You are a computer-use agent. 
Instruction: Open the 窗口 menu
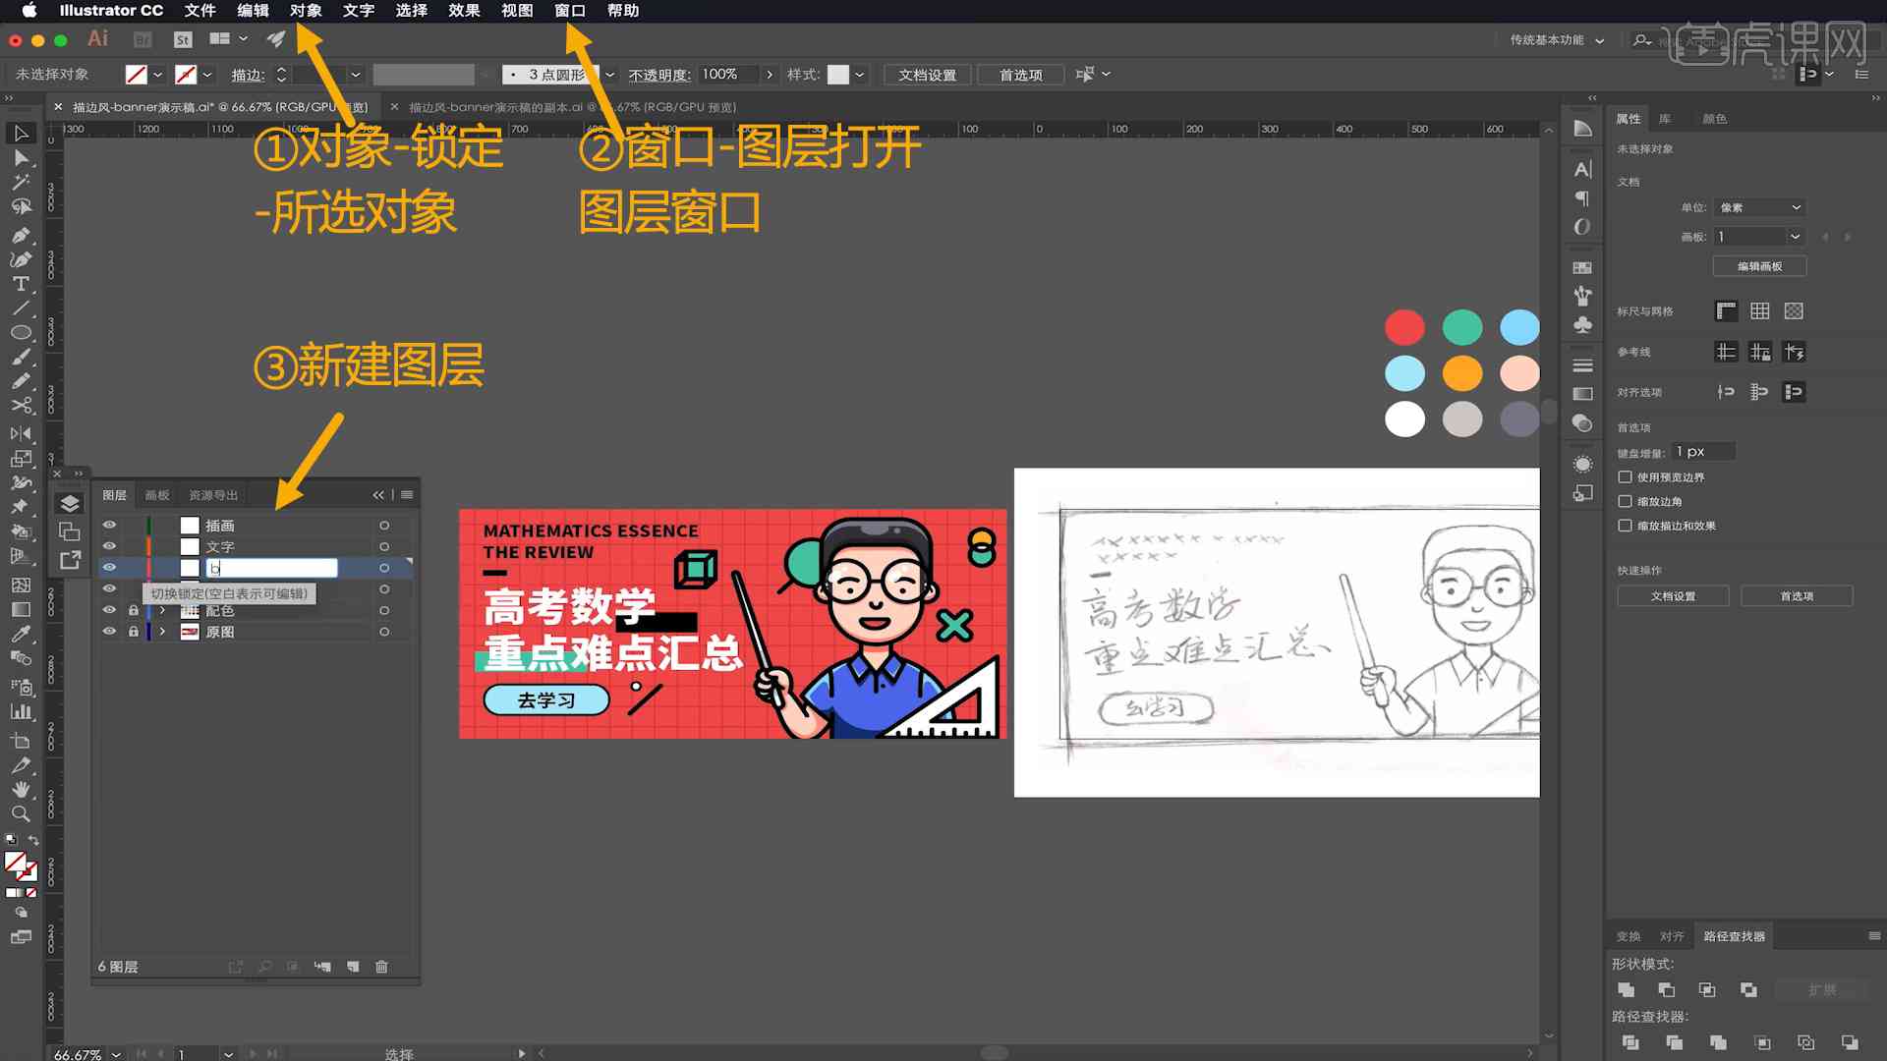[x=568, y=11]
